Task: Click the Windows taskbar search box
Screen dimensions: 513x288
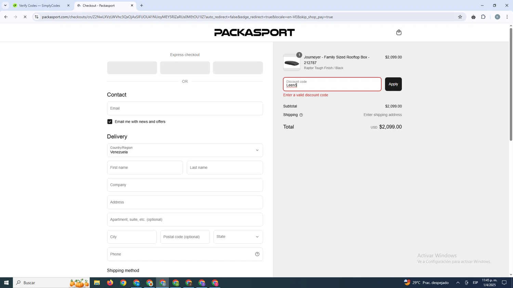Action: pyautogui.click(x=51, y=283)
